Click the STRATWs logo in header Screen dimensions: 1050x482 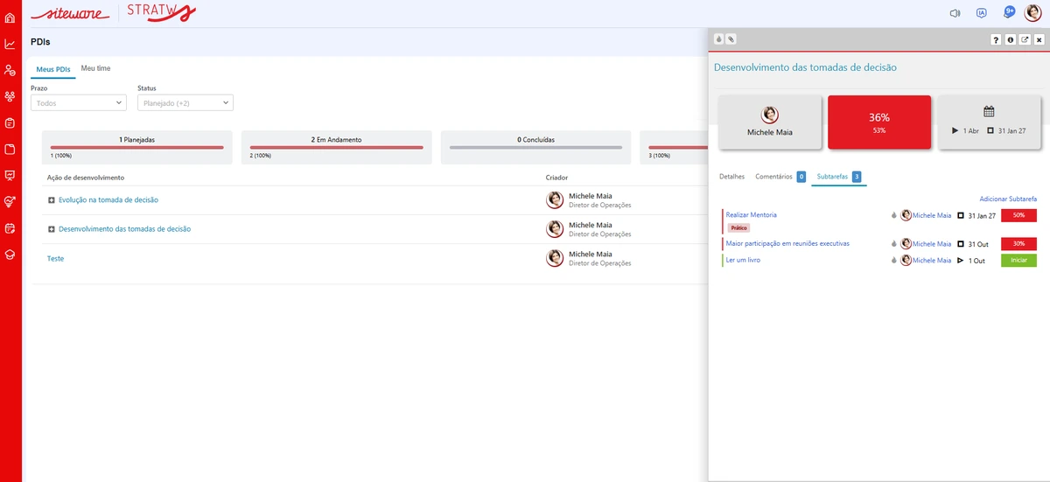161,12
